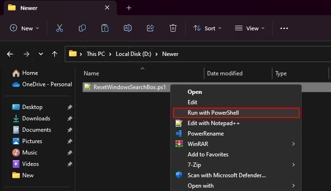Open the WinRAR submenu entry
This screenshot has width=331, height=191.
(236, 144)
